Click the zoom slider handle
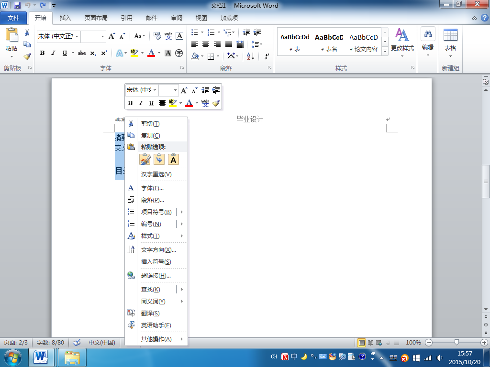 456,343
